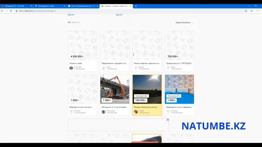Viewport: 262px width, 147px height.
Task: Click the Экономия 64% badge
Action: point(141,96)
